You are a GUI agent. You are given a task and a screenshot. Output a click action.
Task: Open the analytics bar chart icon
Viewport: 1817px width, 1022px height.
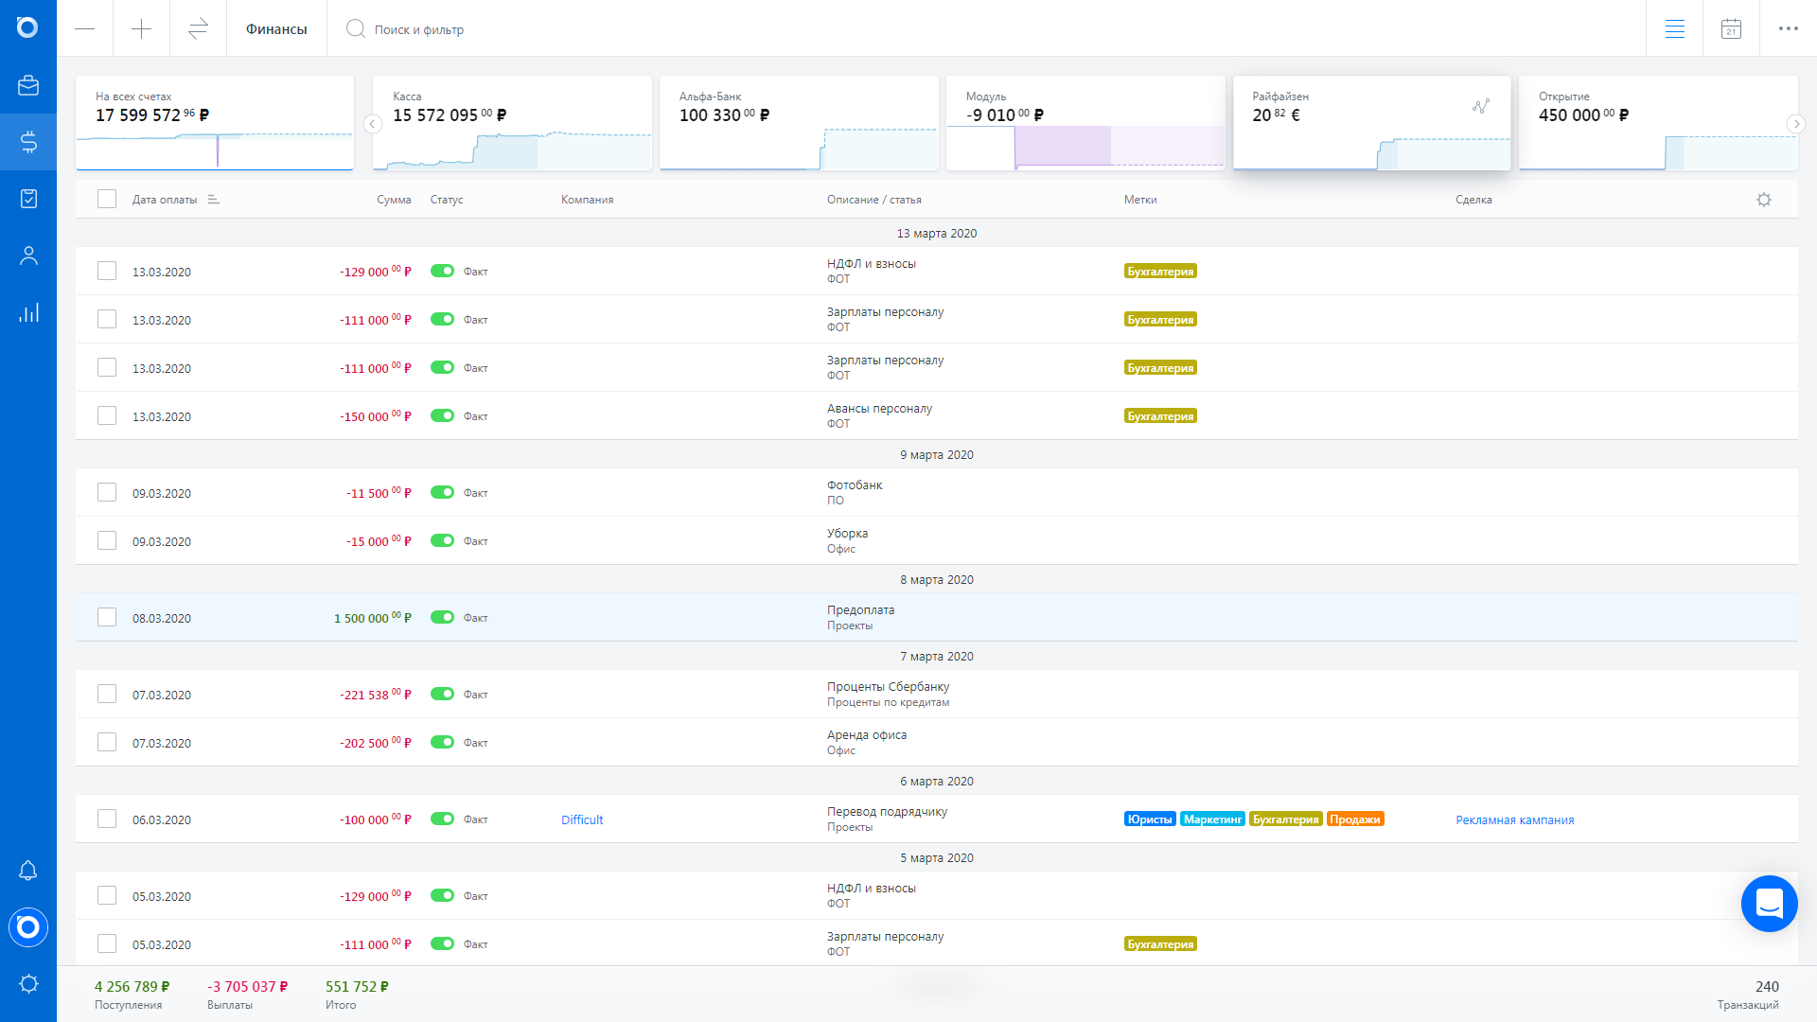pos(28,312)
